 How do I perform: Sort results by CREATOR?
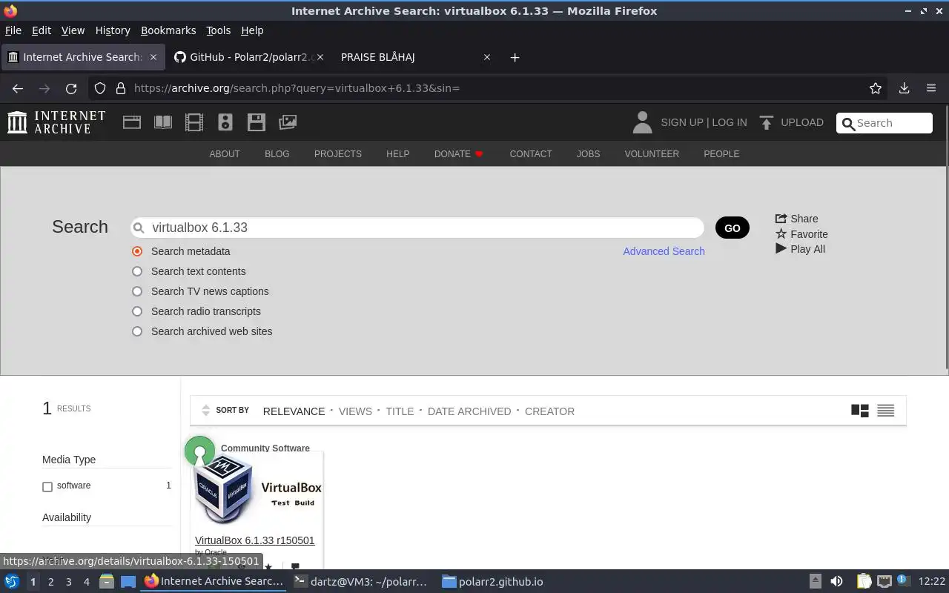click(549, 411)
